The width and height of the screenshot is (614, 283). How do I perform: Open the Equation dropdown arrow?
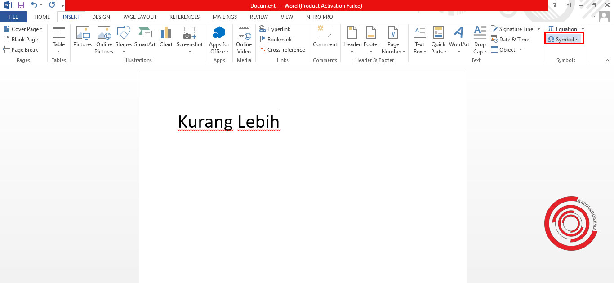(x=583, y=29)
